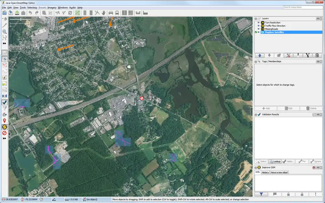
Task: Click the red no-entry marker on map
Action: (x=142, y=98)
